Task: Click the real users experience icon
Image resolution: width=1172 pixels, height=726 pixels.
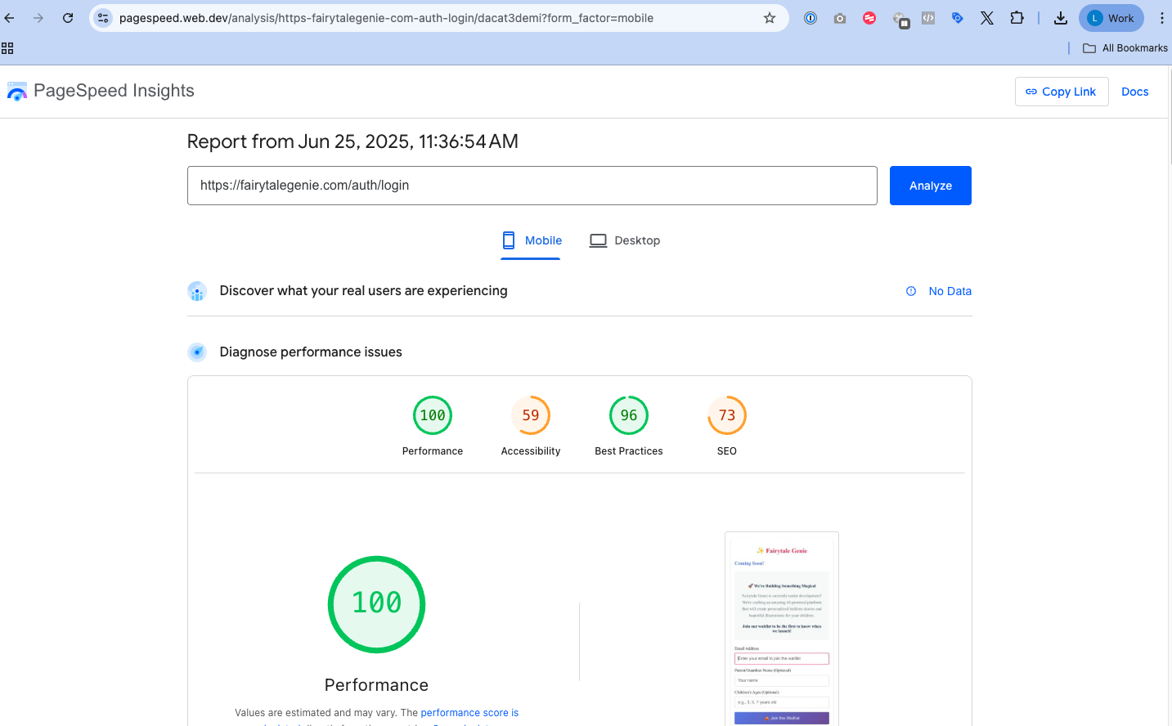Action: pyautogui.click(x=197, y=291)
